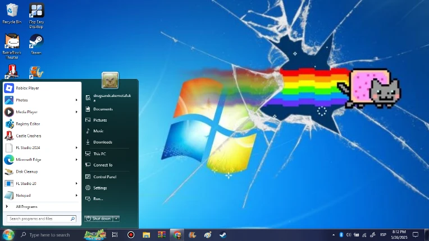Expand the Notepad jump list arrow

click(x=76, y=196)
